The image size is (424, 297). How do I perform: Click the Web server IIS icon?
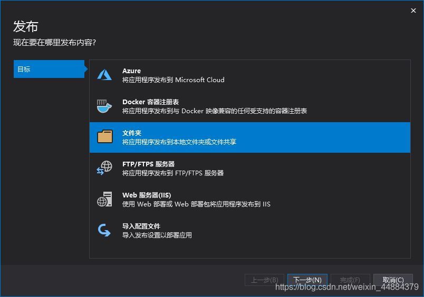(104, 199)
